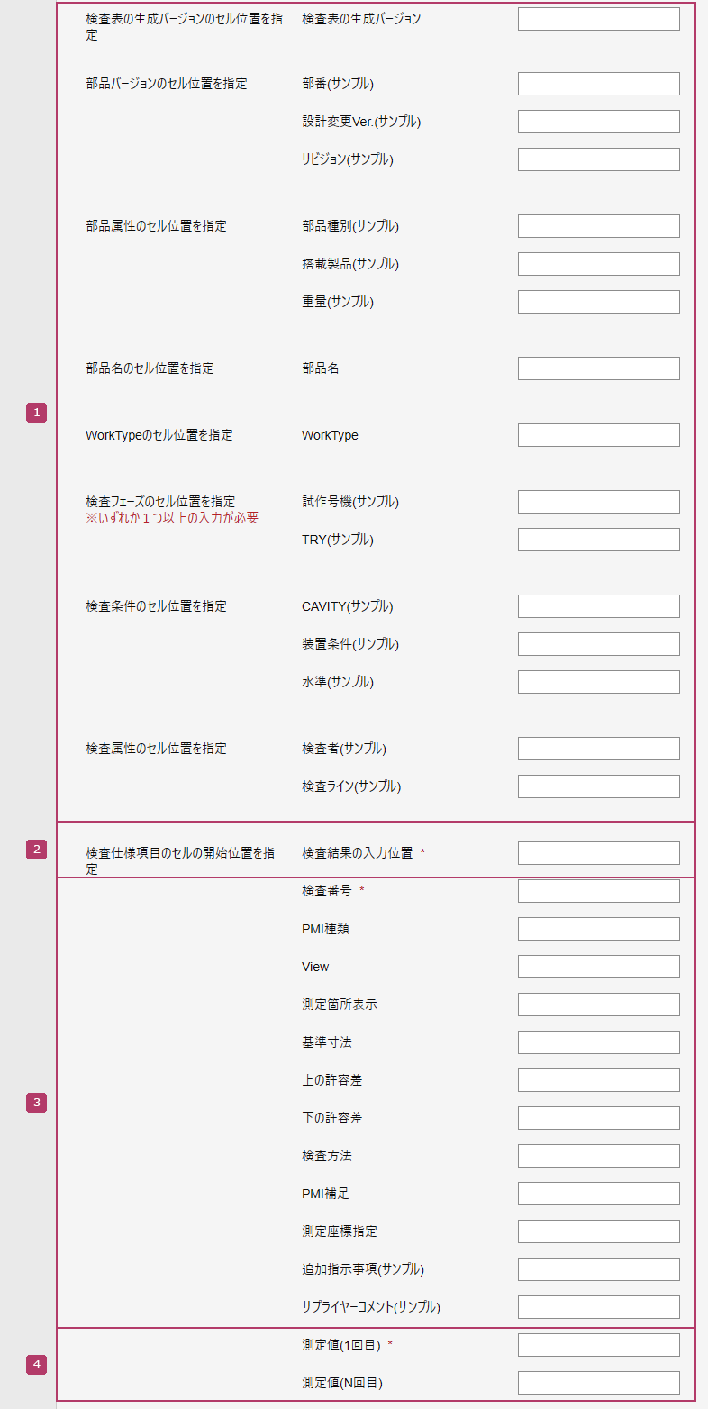Click the 検査者(サンプル) input box

click(x=598, y=749)
